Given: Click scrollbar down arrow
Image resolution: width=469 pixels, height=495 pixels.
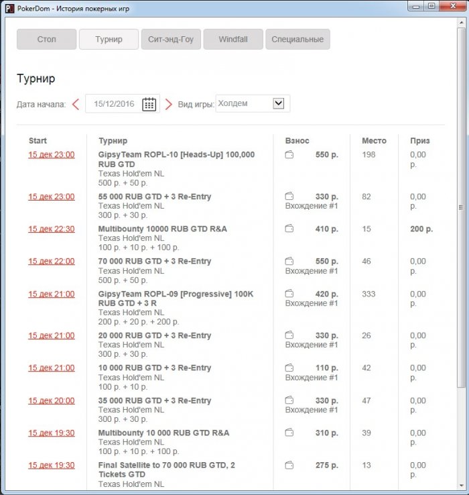Looking at the screenshot, I should pos(461,485).
